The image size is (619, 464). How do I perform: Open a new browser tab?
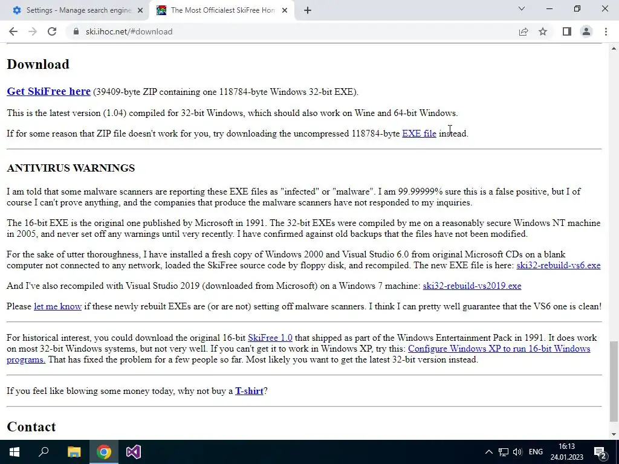coord(308,10)
